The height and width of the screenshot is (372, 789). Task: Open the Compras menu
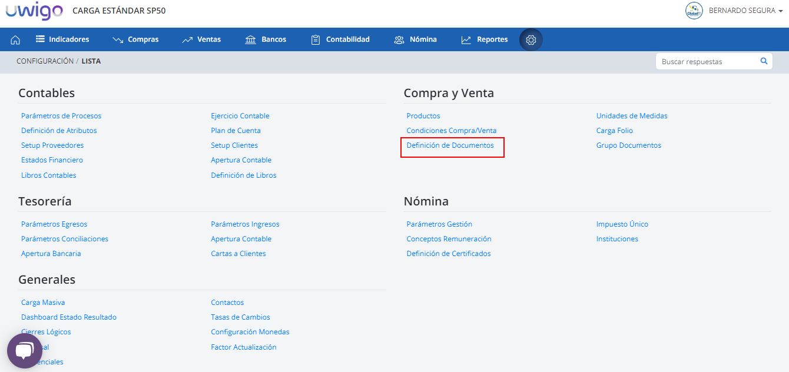coord(136,39)
